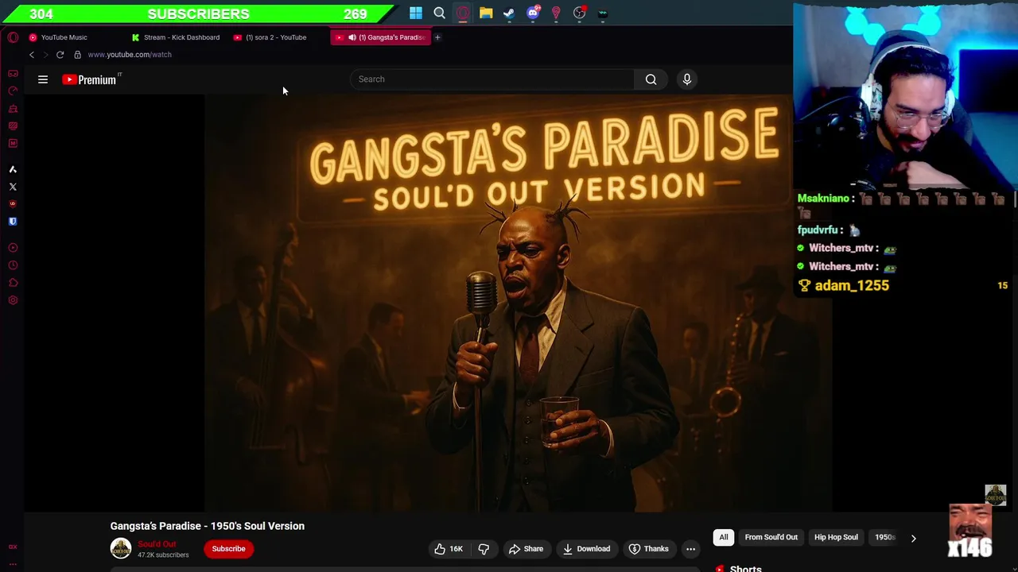This screenshot has height=572, width=1018.
Task: Show more chips with right arrow
Action: tap(913, 538)
